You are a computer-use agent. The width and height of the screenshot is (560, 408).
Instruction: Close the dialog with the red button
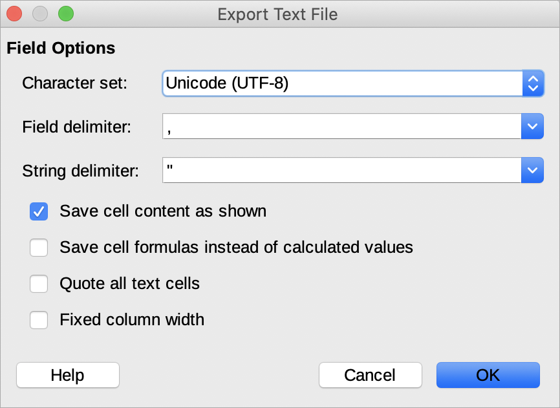coord(14,14)
